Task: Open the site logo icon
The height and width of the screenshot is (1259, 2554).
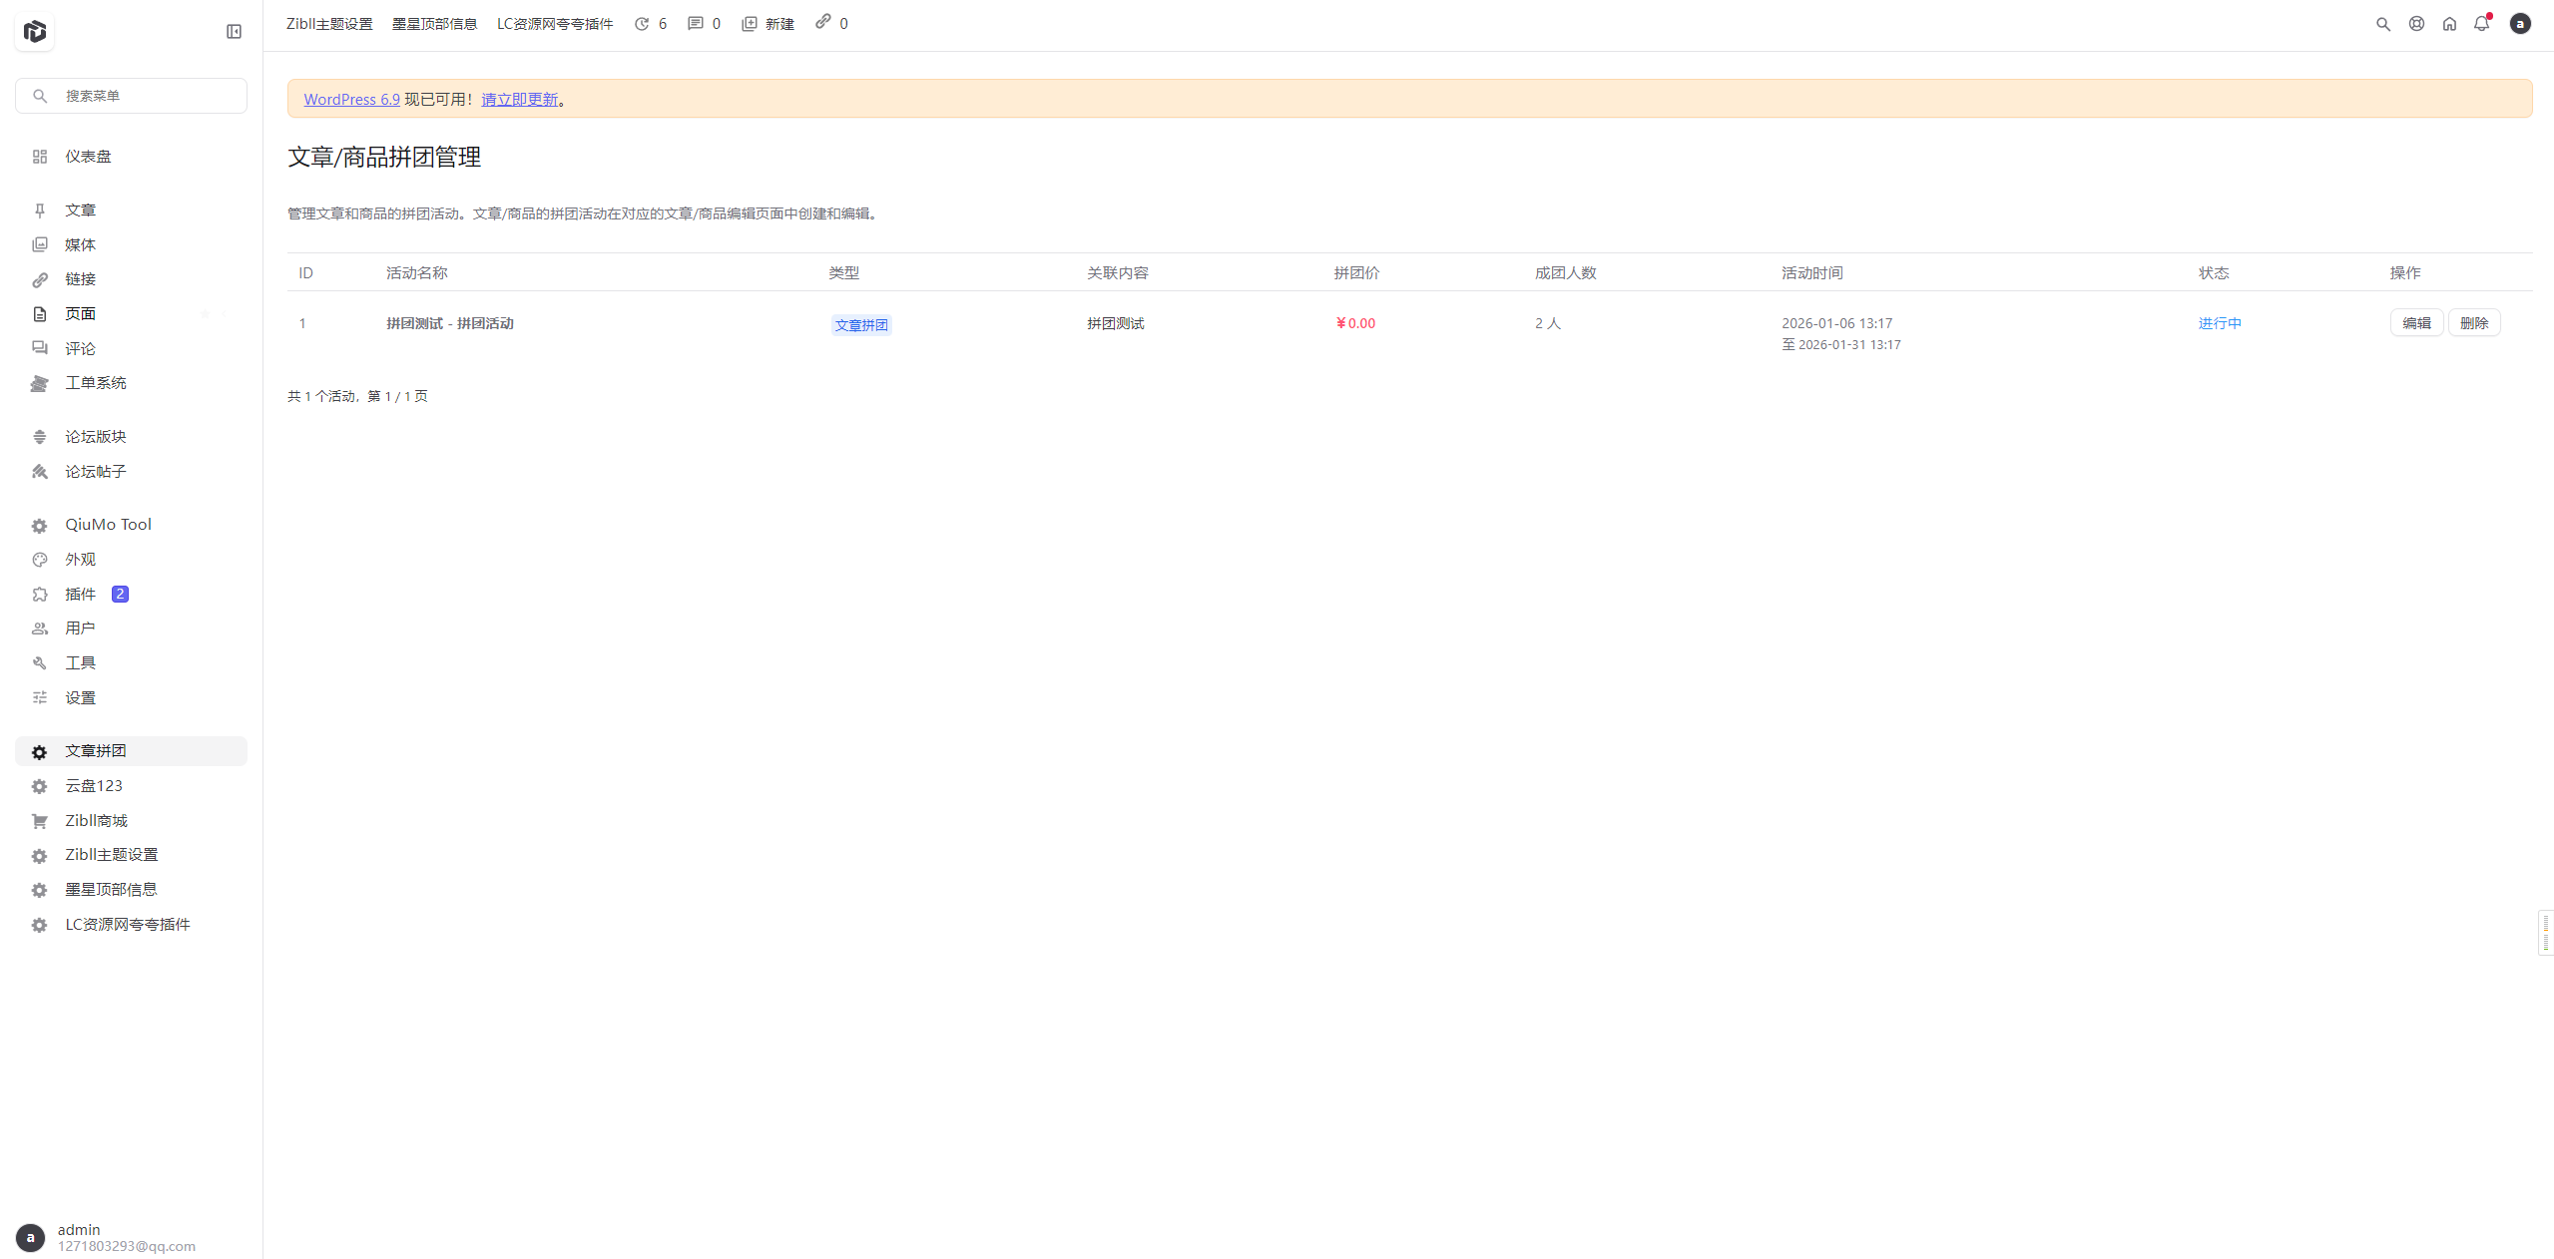Action: pos(35,32)
